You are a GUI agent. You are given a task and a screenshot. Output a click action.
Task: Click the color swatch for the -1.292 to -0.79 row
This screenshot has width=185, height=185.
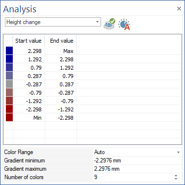click(x=9, y=101)
